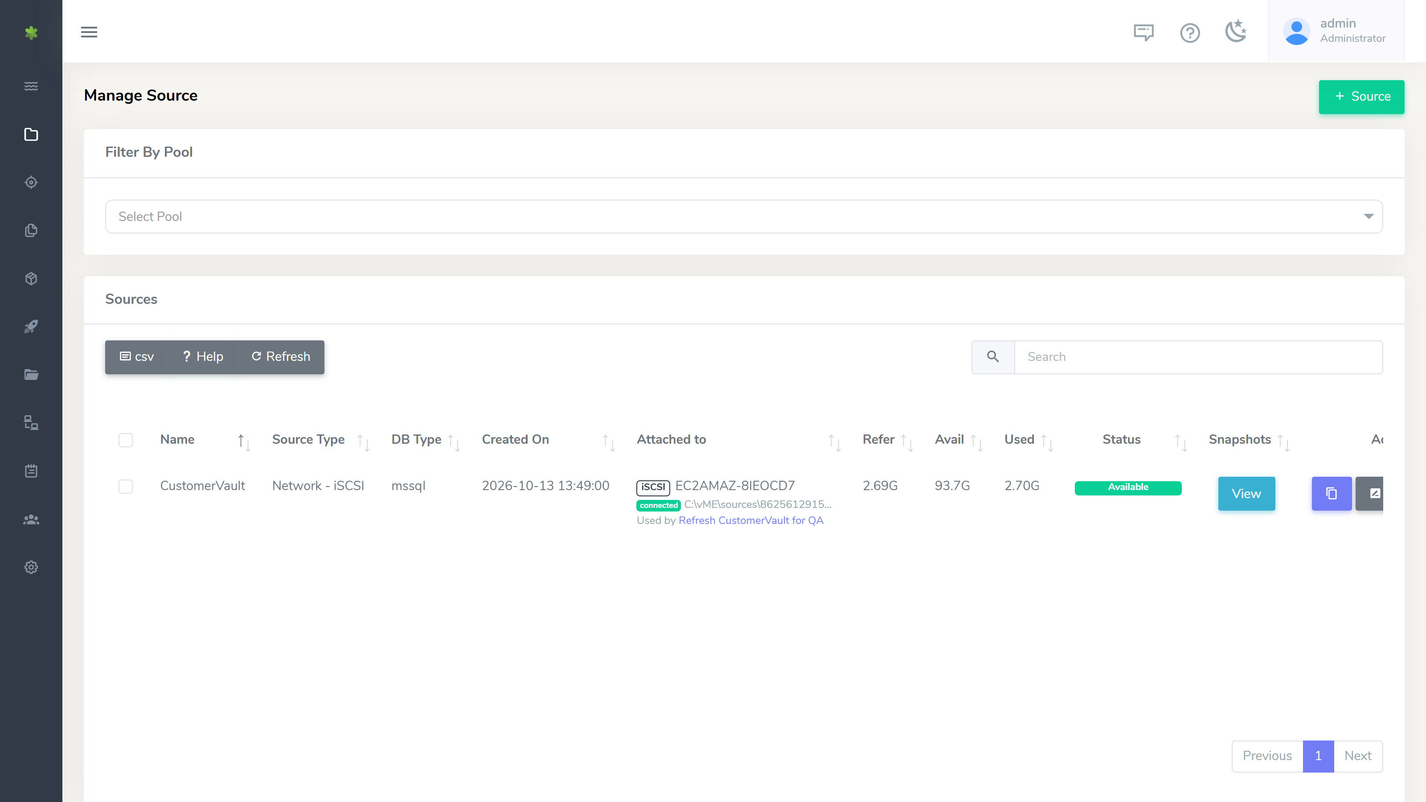Open the copy documents icon in sidebar
This screenshot has height=802, width=1426.
[x=31, y=230]
